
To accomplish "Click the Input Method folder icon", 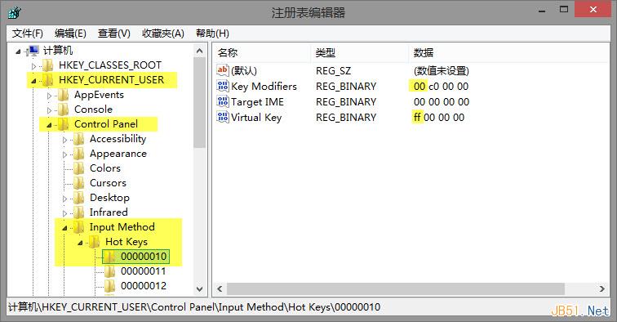I will click(79, 227).
